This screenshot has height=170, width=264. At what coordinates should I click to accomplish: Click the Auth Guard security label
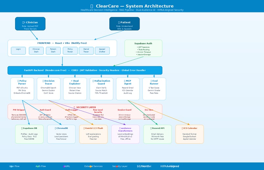click(x=45, y=110)
